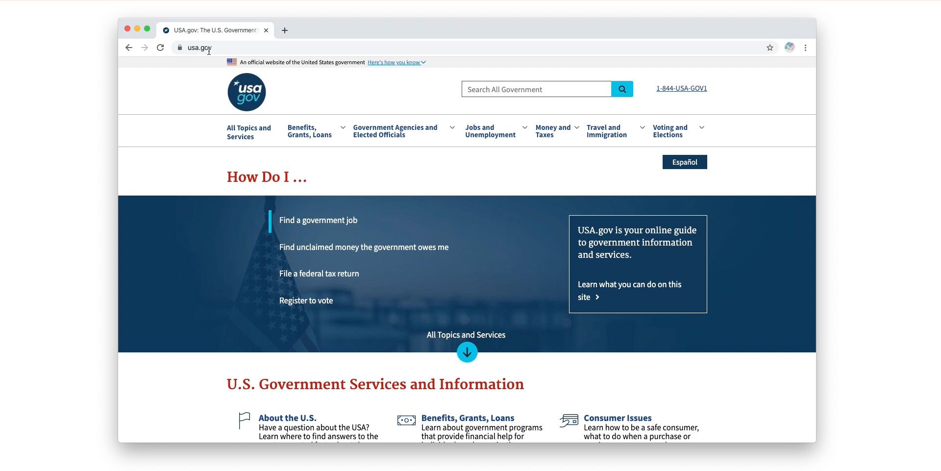Expand the Benefits, Grants, Loans menu chevron
Image resolution: width=941 pixels, height=471 pixels.
tap(343, 127)
